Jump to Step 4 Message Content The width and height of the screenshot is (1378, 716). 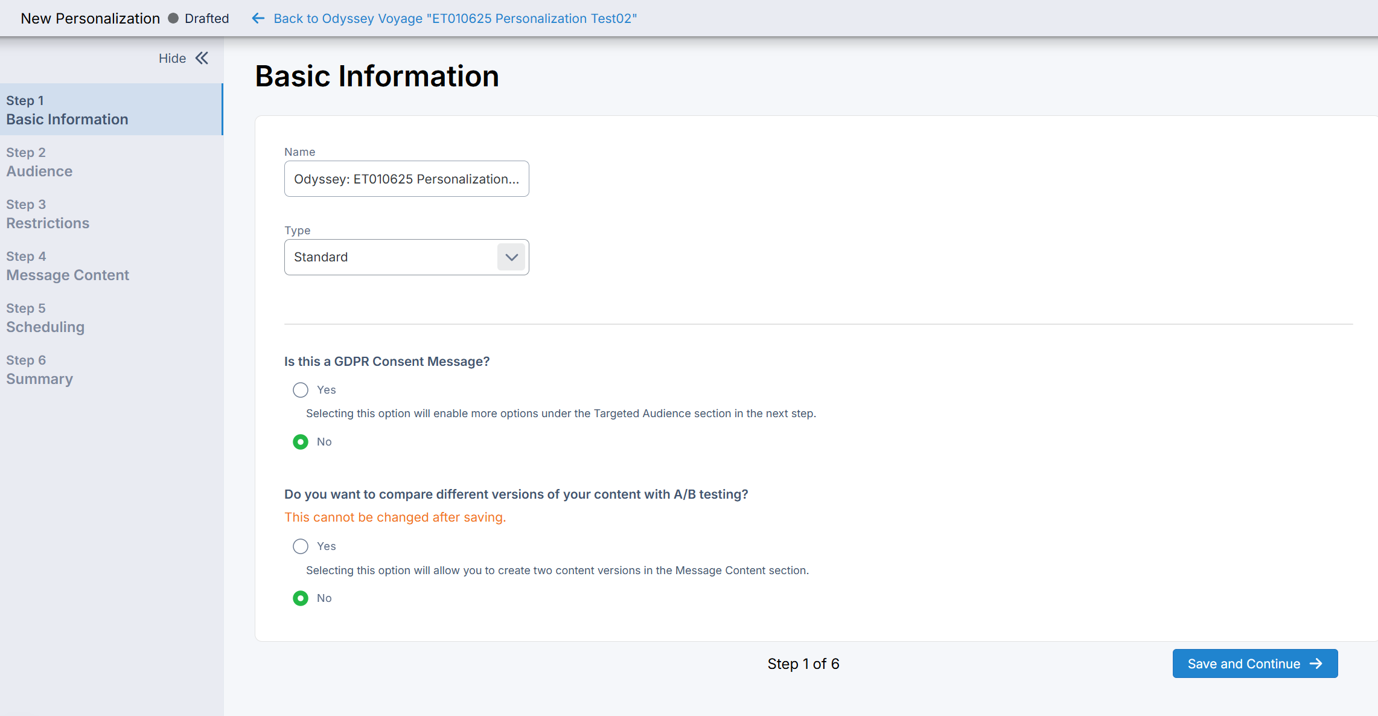click(68, 266)
